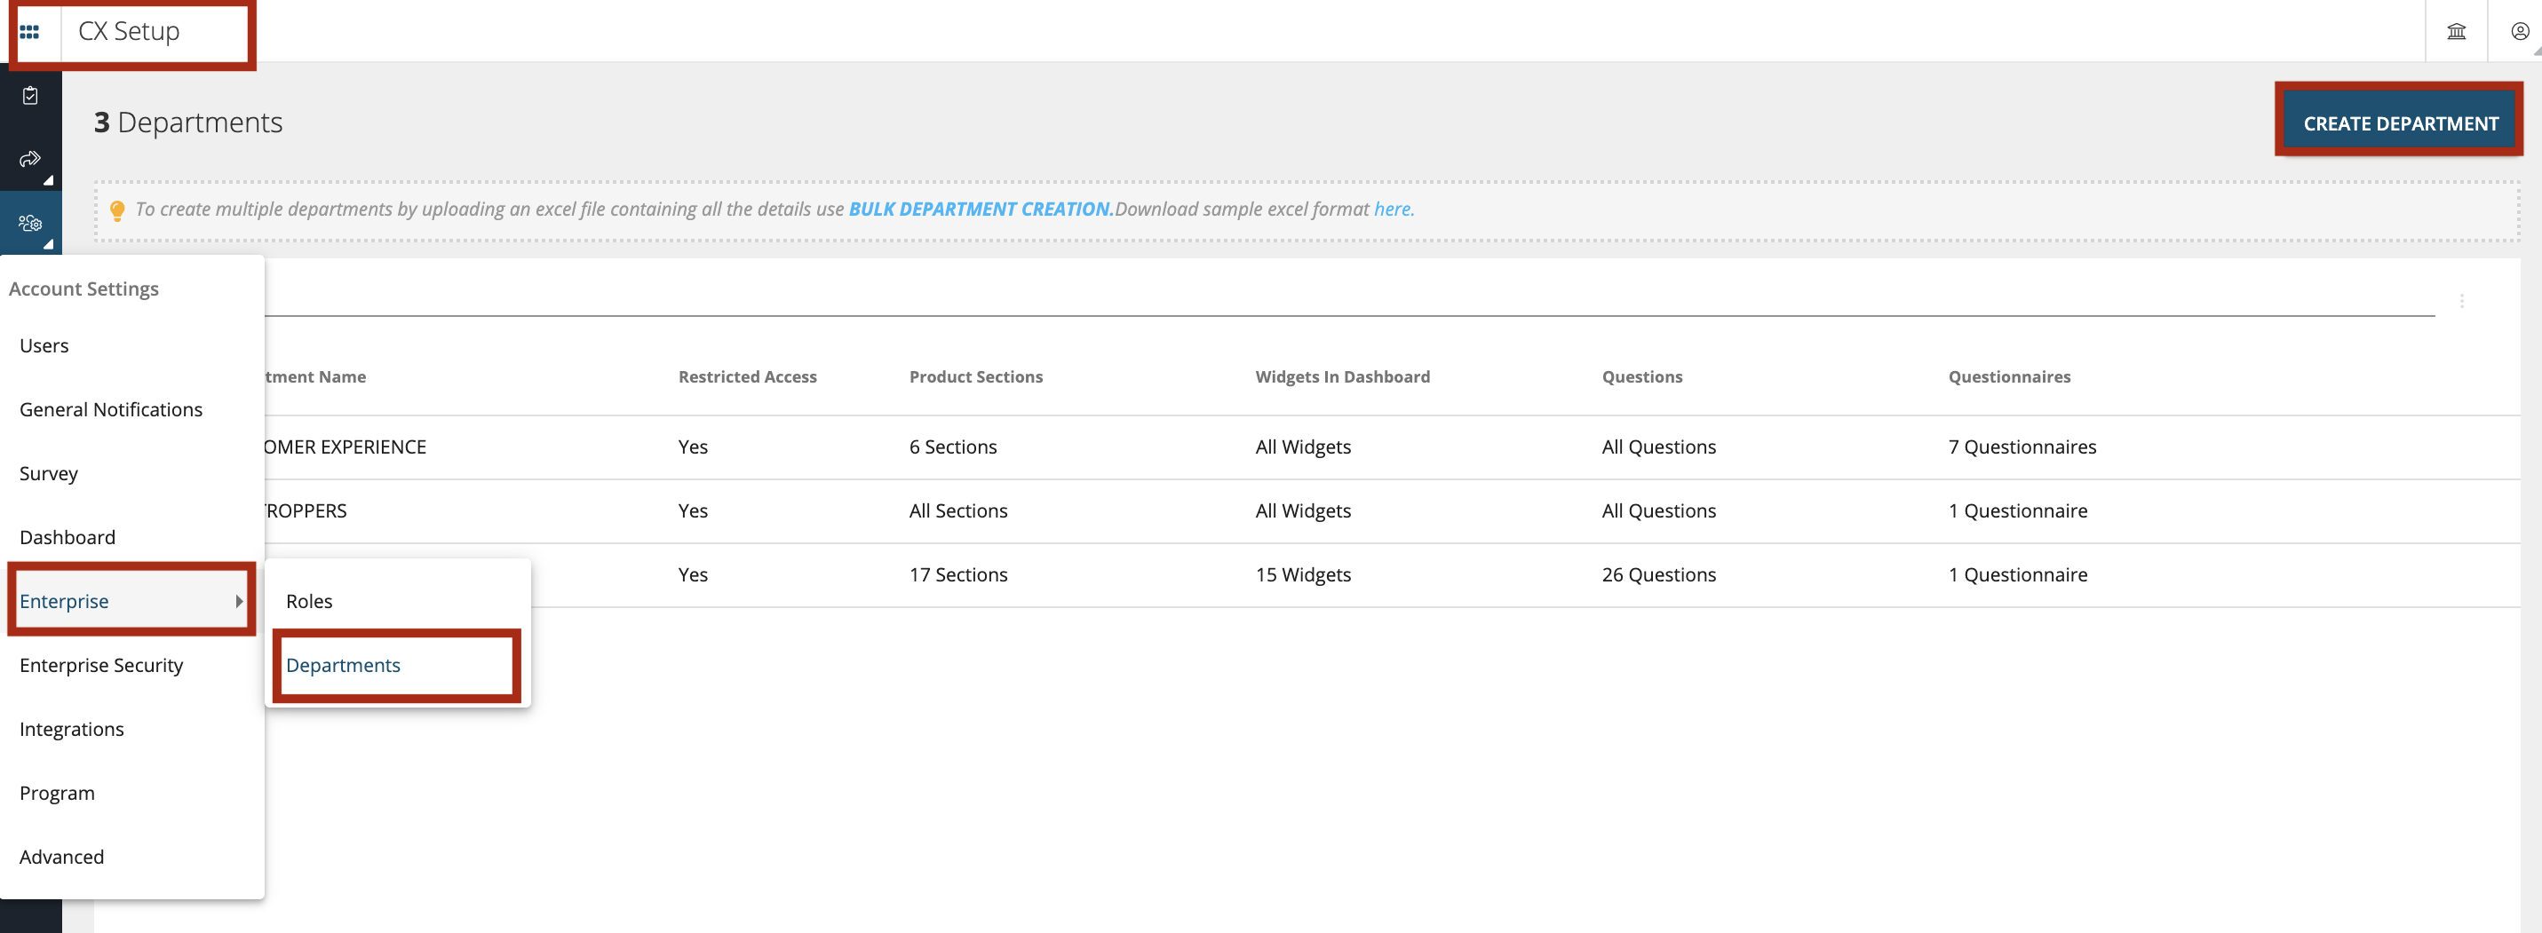The image size is (2542, 933).
Task: Open Program menu item
Action: [x=132, y=793]
